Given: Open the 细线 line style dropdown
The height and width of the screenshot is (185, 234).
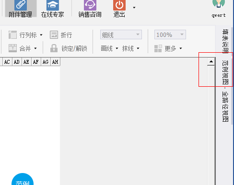Looking at the screenshot, I should [x=121, y=35].
